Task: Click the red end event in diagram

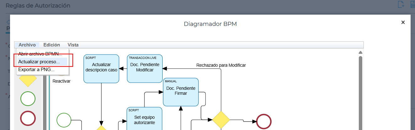Action: coord(264,121)
